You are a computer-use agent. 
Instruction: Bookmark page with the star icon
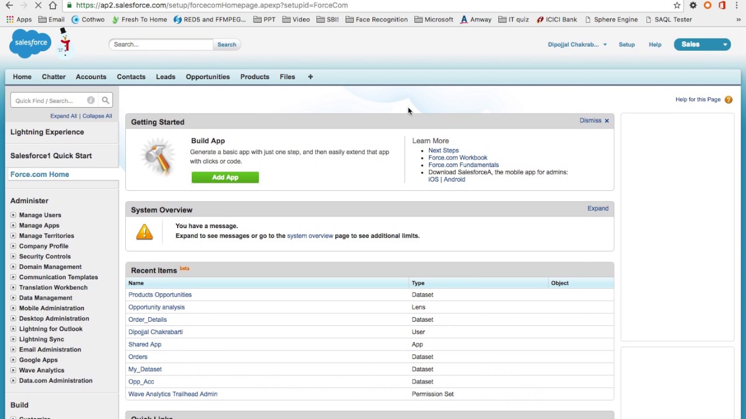[677, 5]
